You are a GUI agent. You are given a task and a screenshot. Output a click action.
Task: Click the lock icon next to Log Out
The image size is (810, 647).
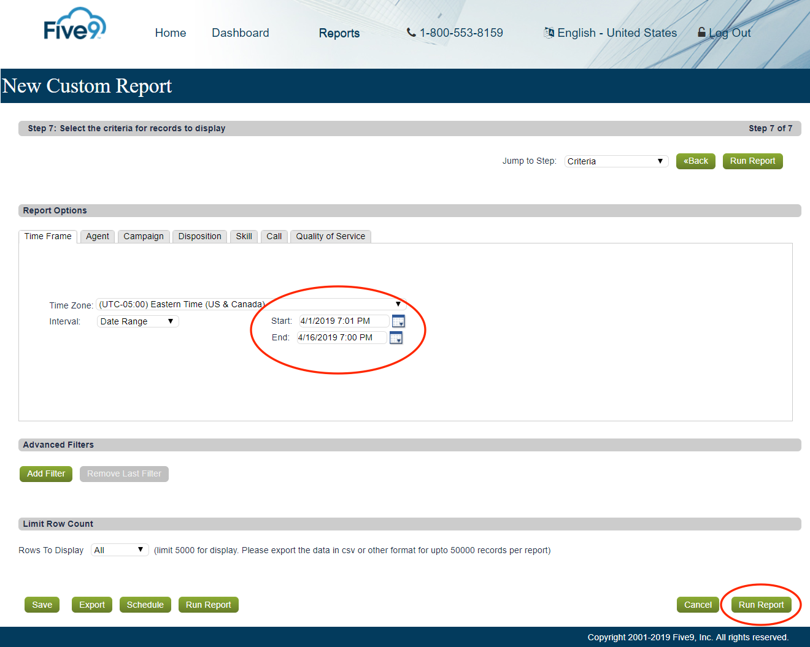(x=701, y=32)
